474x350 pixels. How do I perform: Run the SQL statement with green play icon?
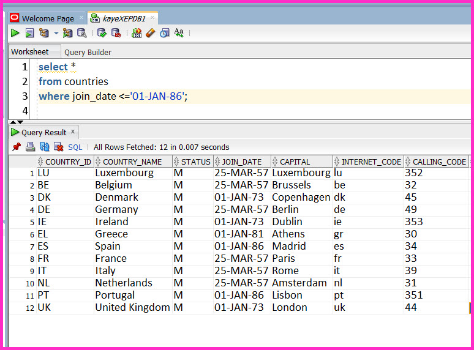(15, 33)
